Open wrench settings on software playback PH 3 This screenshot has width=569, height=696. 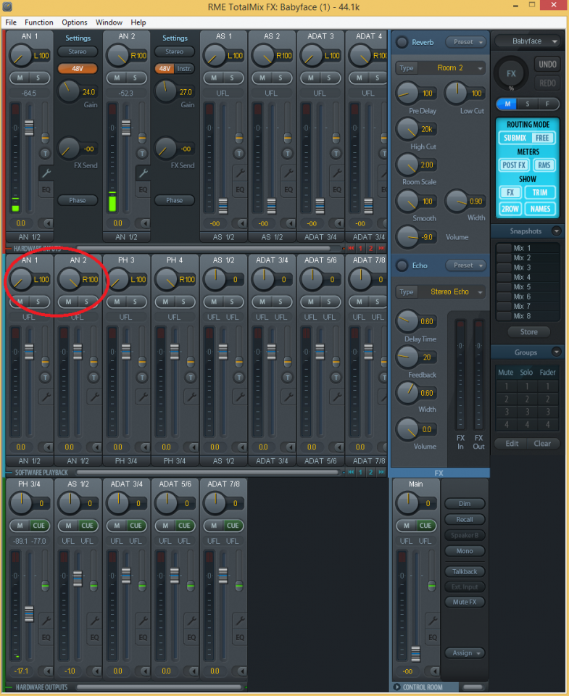point(143,397)
